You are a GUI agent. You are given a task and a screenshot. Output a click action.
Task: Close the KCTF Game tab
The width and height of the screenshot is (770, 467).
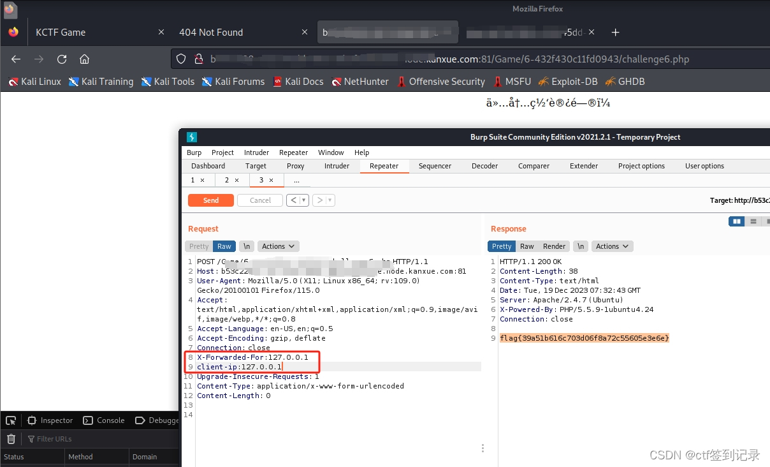[x=161, y=32]
